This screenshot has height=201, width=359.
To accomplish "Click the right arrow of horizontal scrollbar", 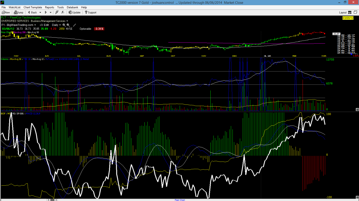I will [x=56, y=200].
